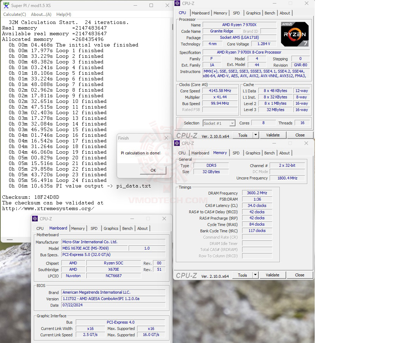Select Memory tab in Mainboard CPU-Z window

point(78,228)
